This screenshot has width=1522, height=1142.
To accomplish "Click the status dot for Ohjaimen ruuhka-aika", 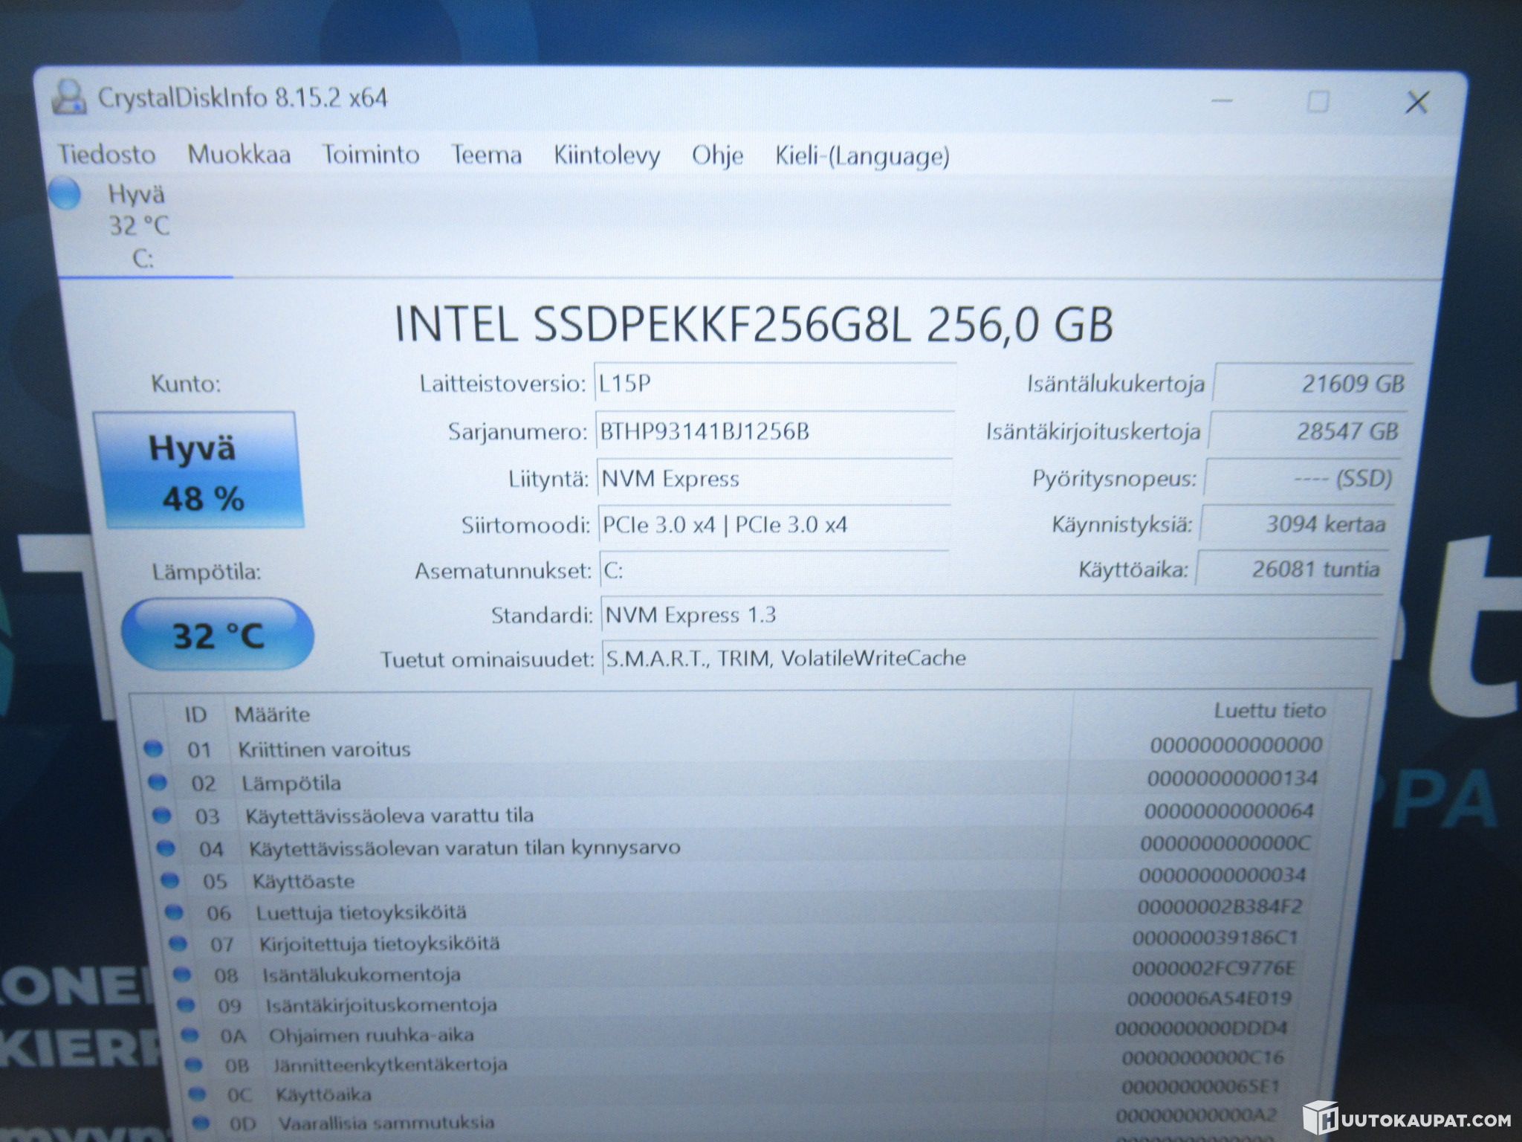I will point(190,1035).
